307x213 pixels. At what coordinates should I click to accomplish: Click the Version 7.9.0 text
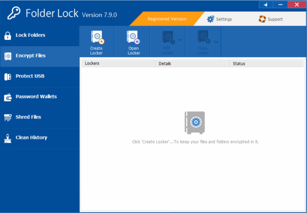[x=100, y=15]
